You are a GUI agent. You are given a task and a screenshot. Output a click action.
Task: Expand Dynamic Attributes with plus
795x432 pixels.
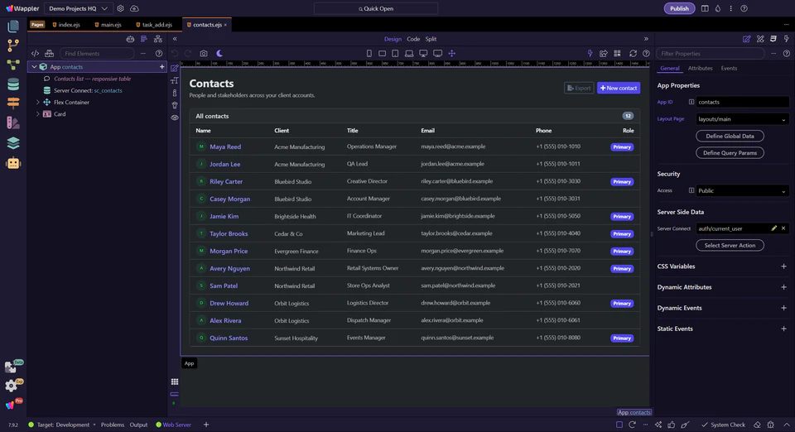click(783, 287)
